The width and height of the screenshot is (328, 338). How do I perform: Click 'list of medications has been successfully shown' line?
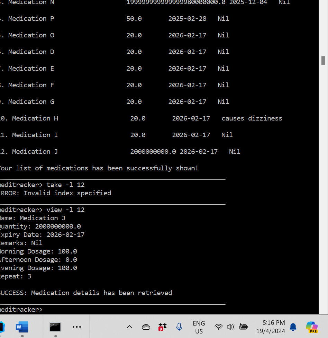pyautogui.click(x=107, y=168)
